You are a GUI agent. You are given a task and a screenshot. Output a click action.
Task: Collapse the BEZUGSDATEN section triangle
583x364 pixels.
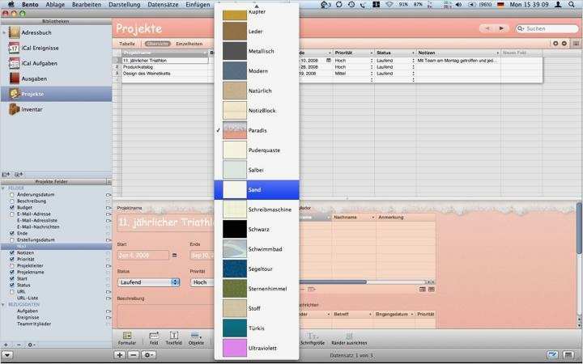[3, 305]
